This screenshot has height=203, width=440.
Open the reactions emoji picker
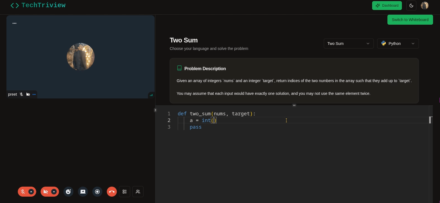pyautogui.click(x=68, y=192)
